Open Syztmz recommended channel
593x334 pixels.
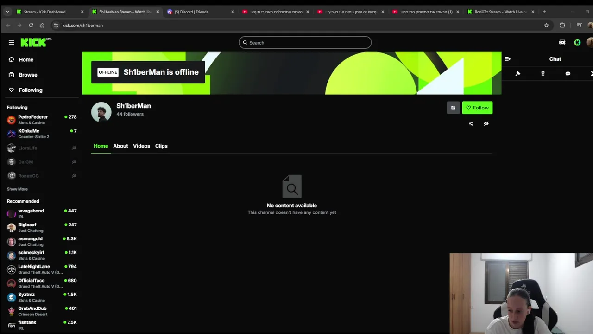pyautogui.click(x=42, y=297)
